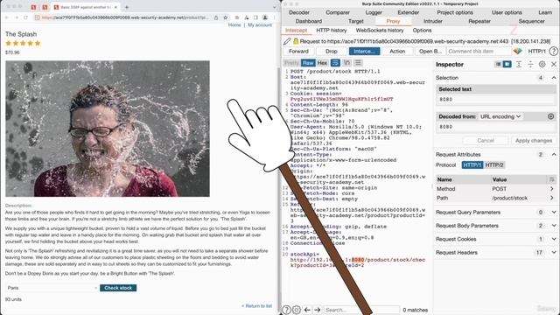Switch message view to Raw
Viewport: 560px width, 315px height.
(308, 63)
